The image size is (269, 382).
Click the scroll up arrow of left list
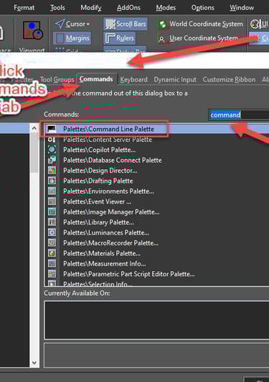coord(34,128)
